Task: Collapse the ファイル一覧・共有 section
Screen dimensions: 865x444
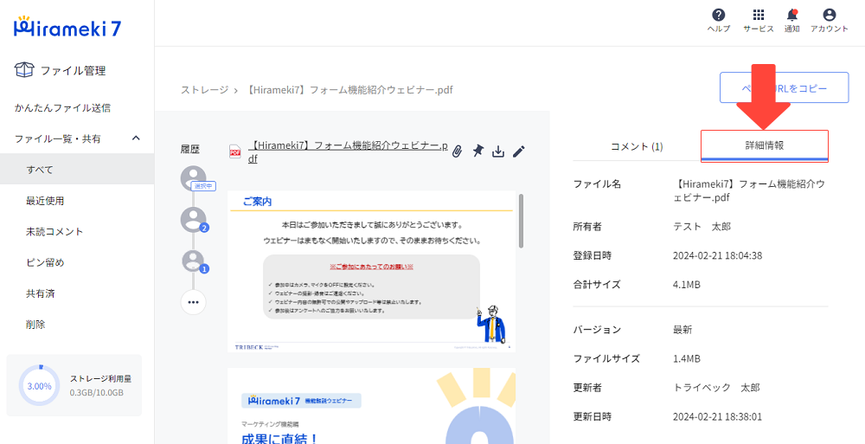Action: (x=136, y=138)
